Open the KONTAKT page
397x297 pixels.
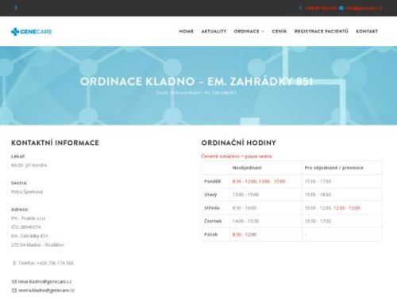367,31
